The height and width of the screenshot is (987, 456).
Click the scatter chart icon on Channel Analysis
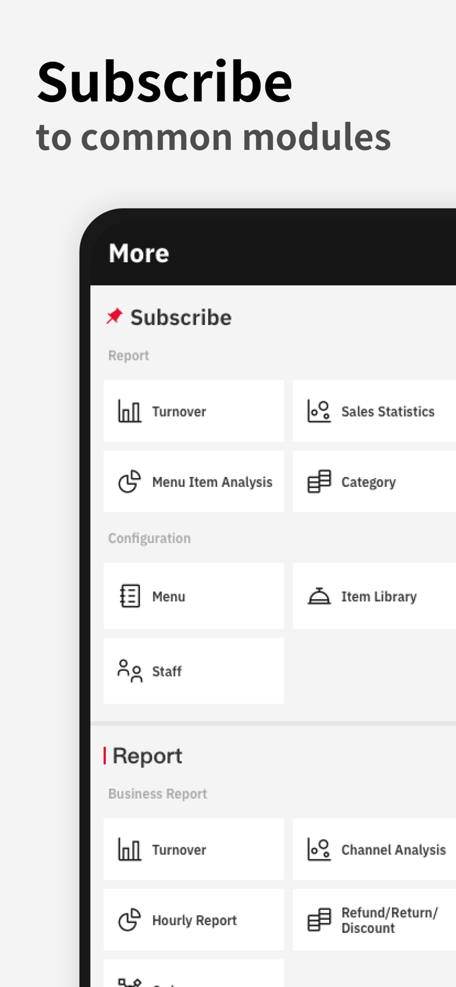319,849
